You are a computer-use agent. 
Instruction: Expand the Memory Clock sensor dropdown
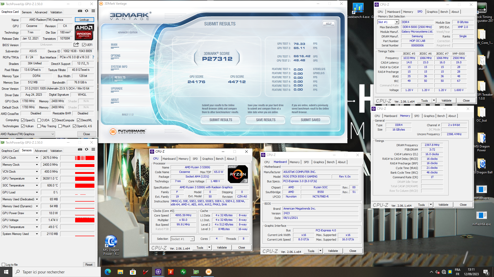point(37,165)
